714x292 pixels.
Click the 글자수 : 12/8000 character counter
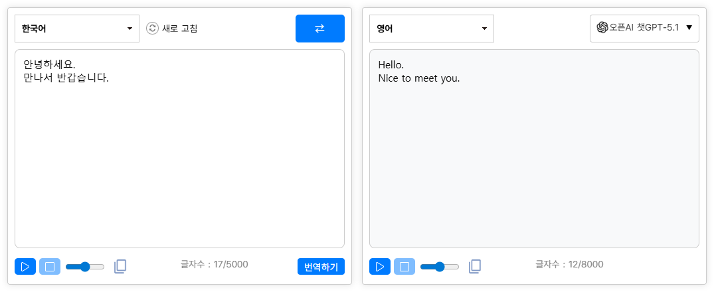coord(569,264)
